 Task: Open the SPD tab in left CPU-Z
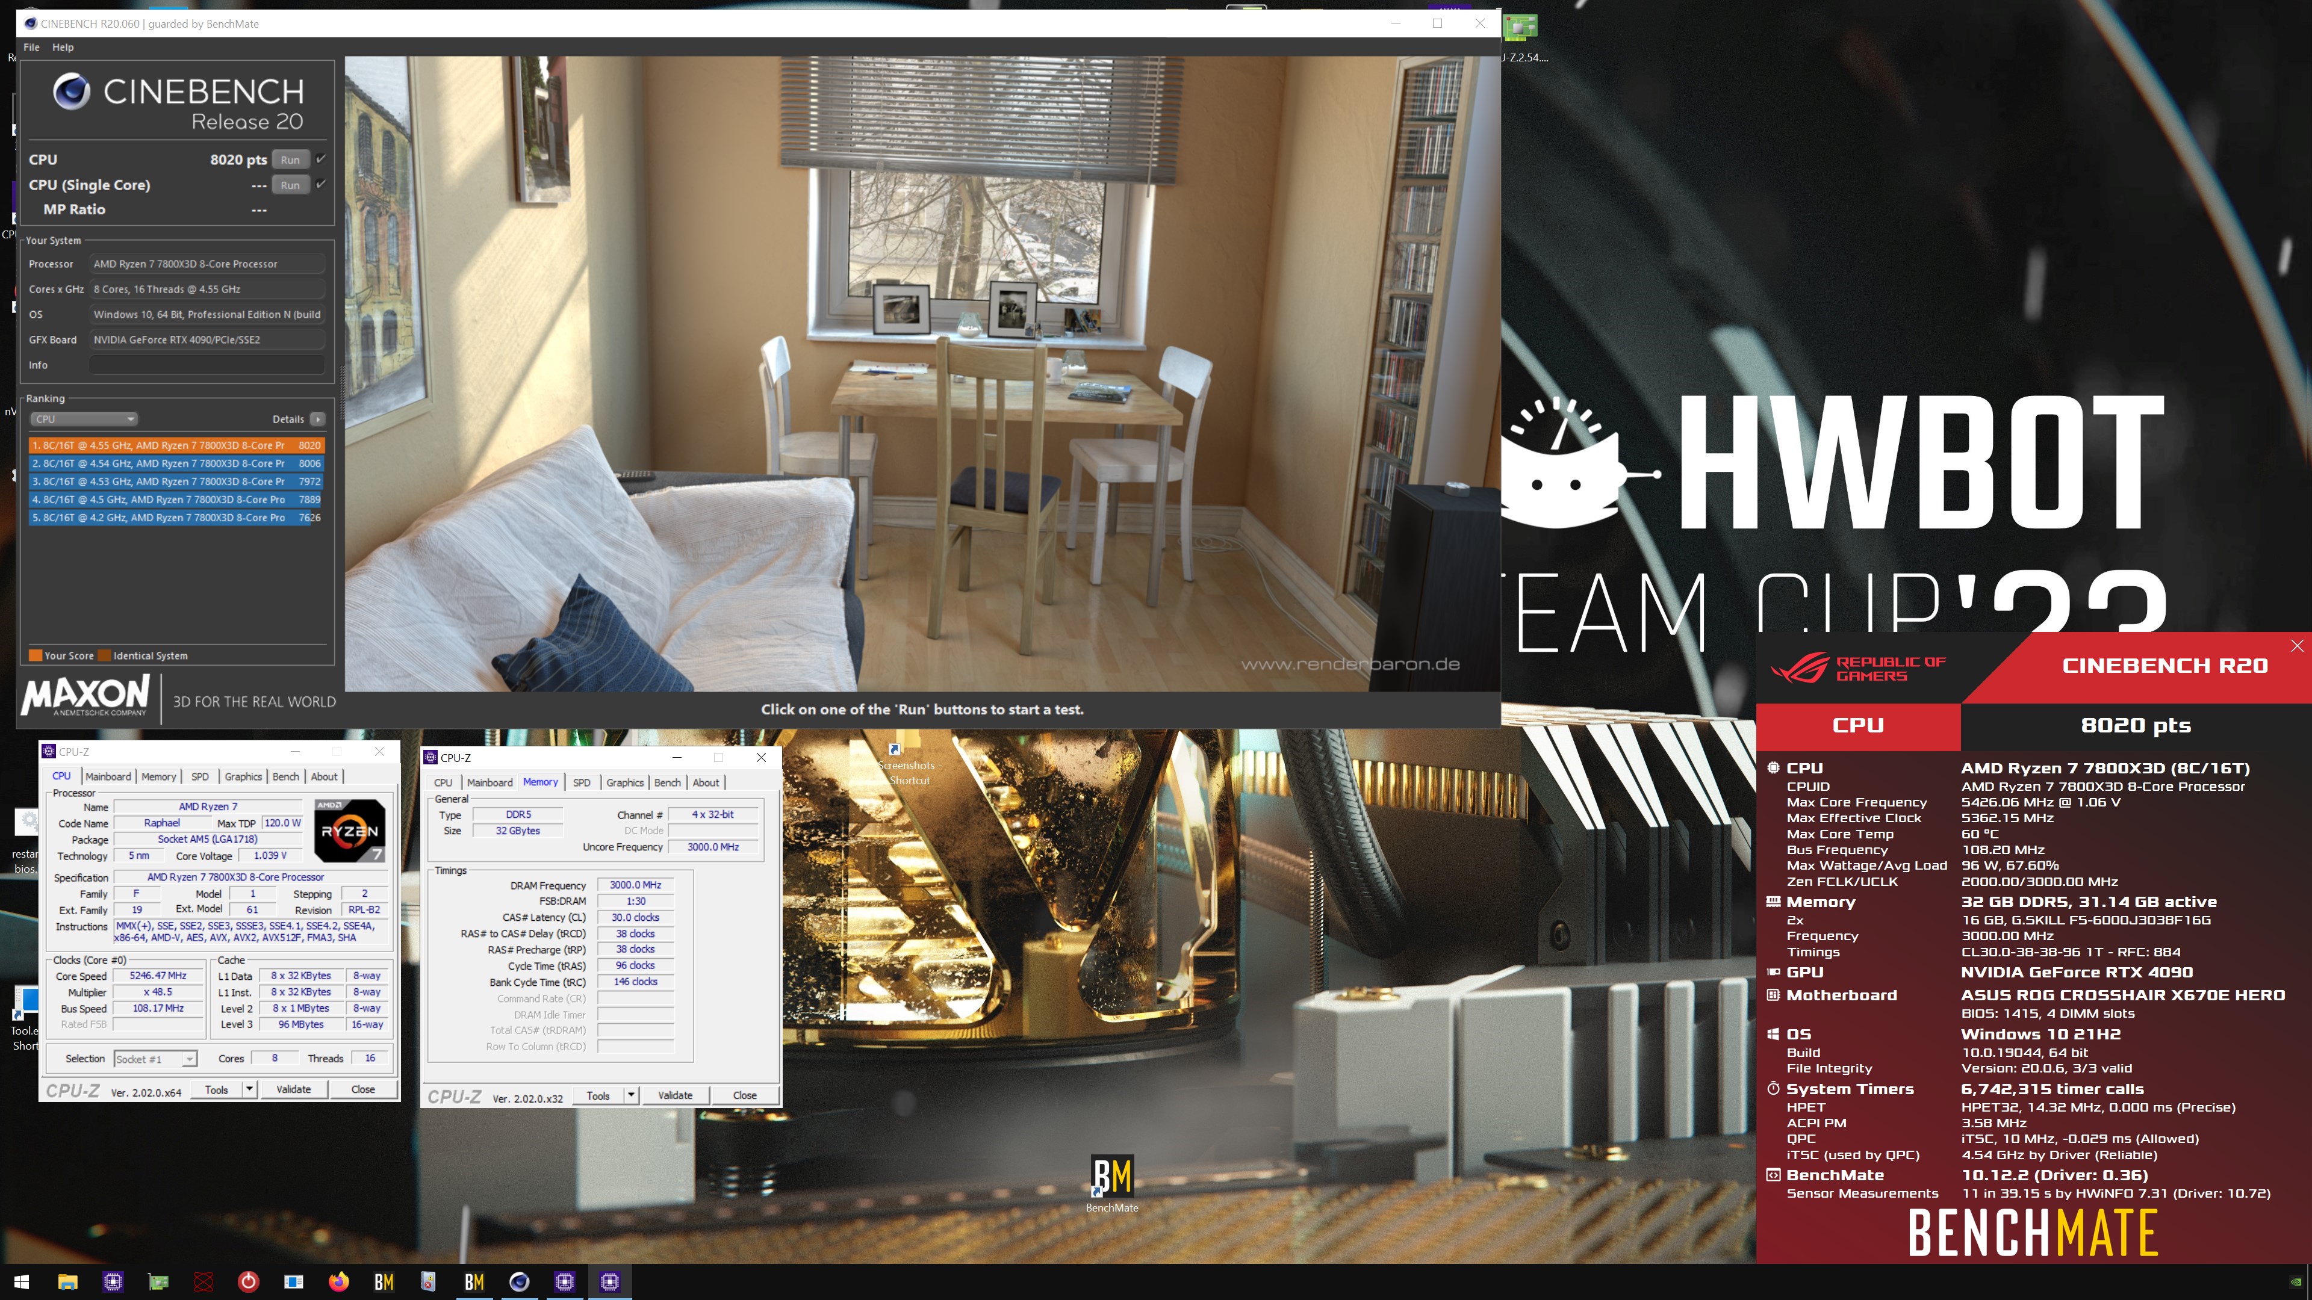click(x=200, y=776)
